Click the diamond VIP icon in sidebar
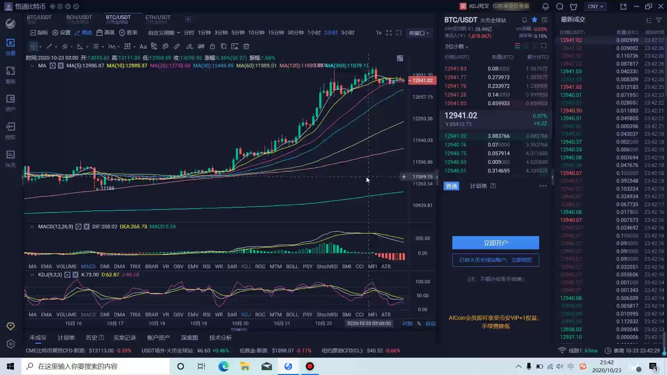 [x=10, y=326]
